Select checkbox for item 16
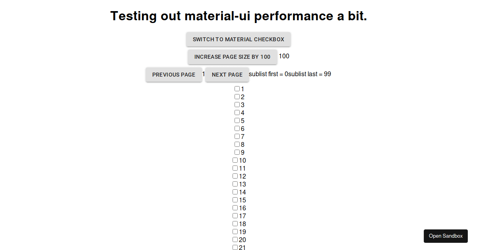477x250 pixels. pyautogui.click(x=235, y=208)
